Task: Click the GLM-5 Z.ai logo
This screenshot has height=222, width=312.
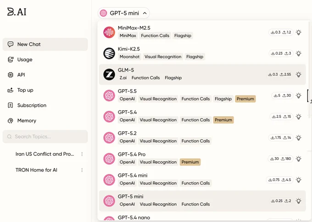Action: pos(109,74)
